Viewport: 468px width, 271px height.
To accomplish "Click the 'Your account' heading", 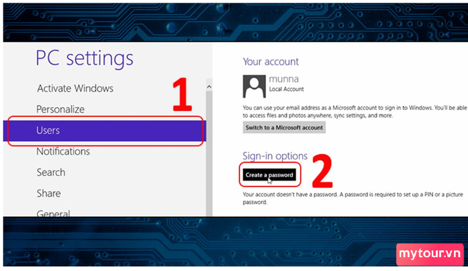I will (x=270, y=62).
